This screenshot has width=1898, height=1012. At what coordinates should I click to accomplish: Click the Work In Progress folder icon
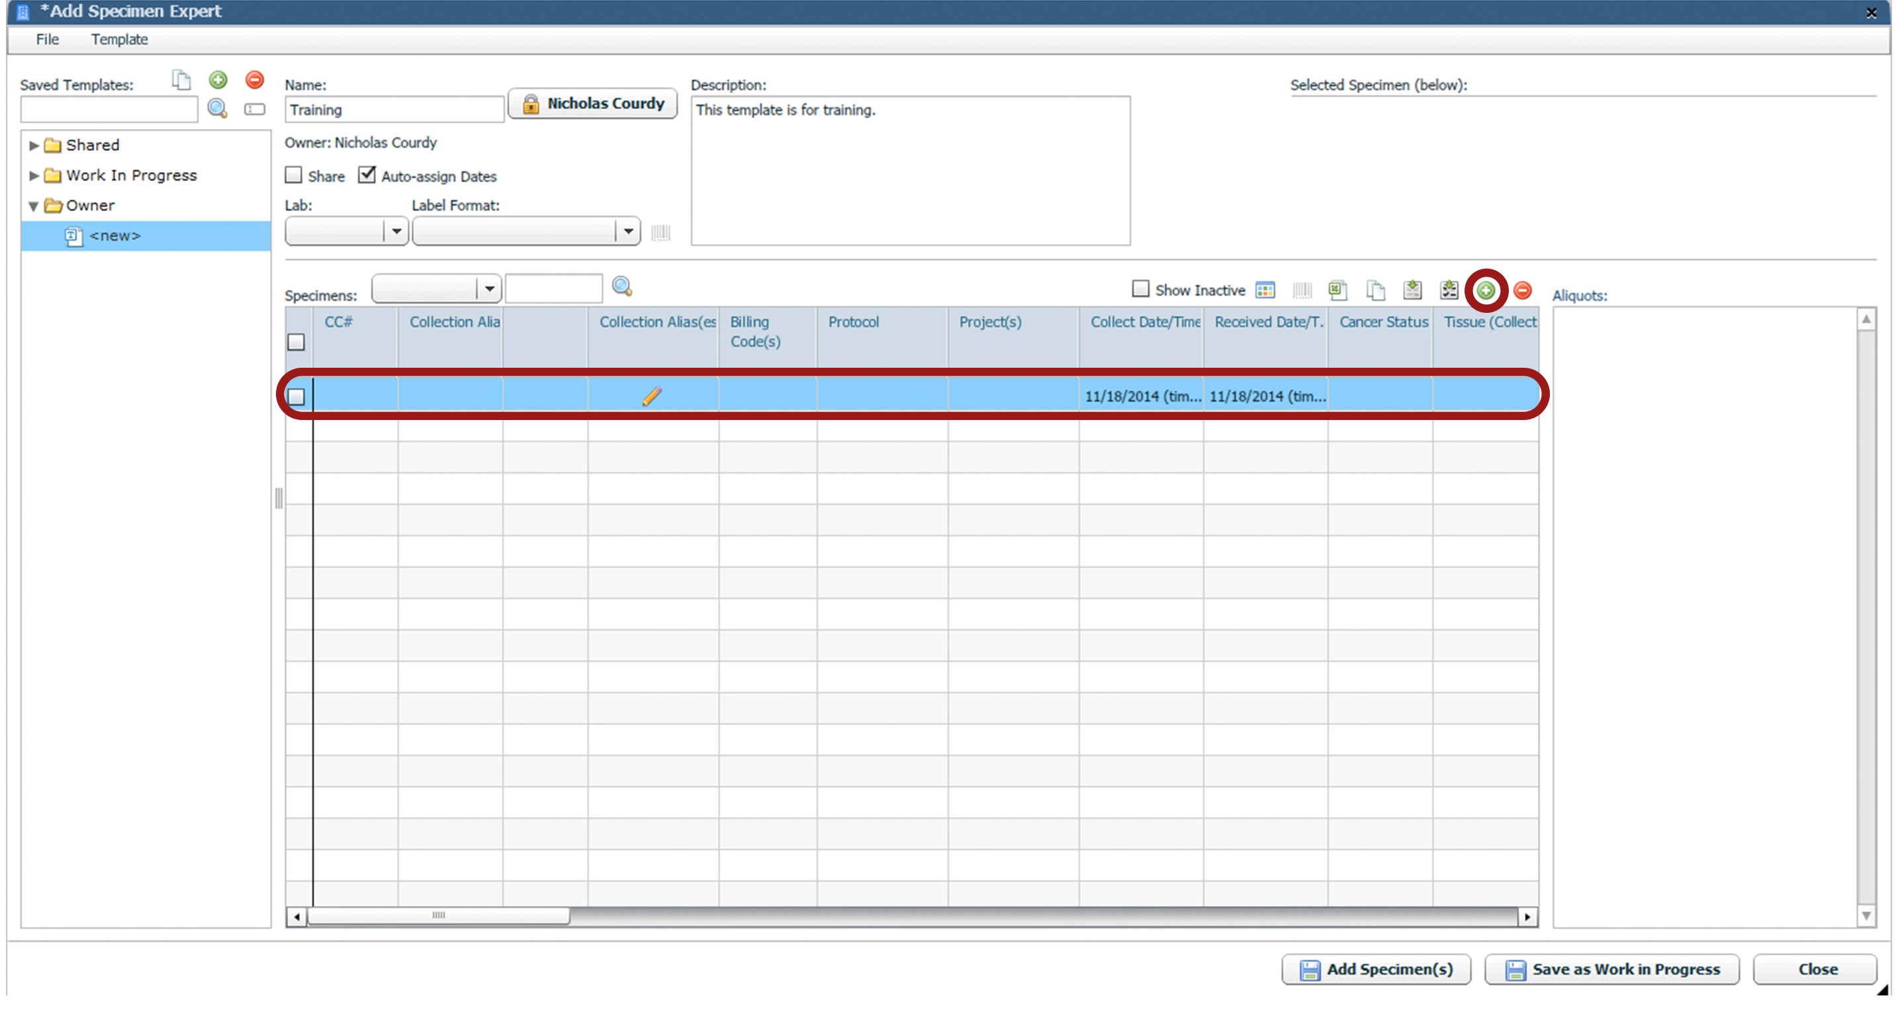coord(52,175)
